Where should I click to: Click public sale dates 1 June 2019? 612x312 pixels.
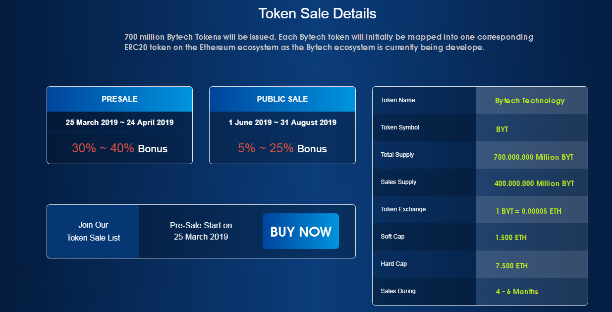(x=282, y=122)
